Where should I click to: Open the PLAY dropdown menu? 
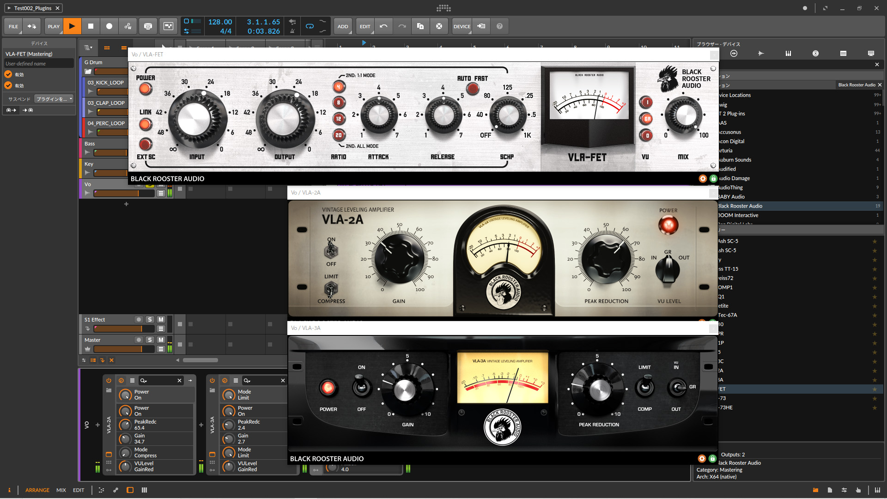click(x=54, y=26)
